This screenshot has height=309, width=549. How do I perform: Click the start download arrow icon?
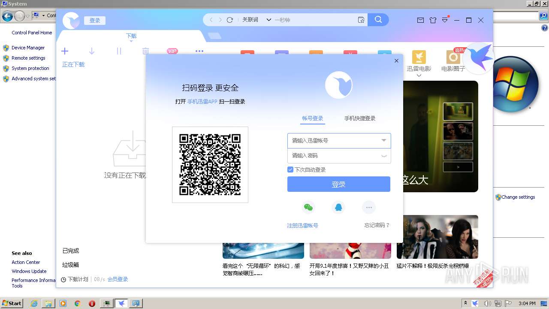91,51
